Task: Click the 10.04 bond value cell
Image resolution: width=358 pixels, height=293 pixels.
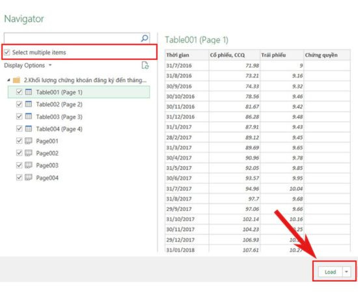Action: (x=282, y=189)
